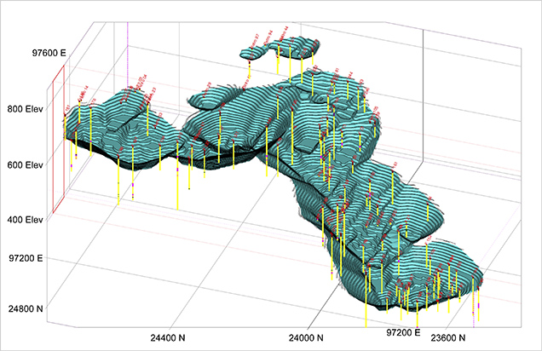Click the 400 Elev axis label
Image resolution: width=542 pixels, height=351 pixels.
[26, 220]
